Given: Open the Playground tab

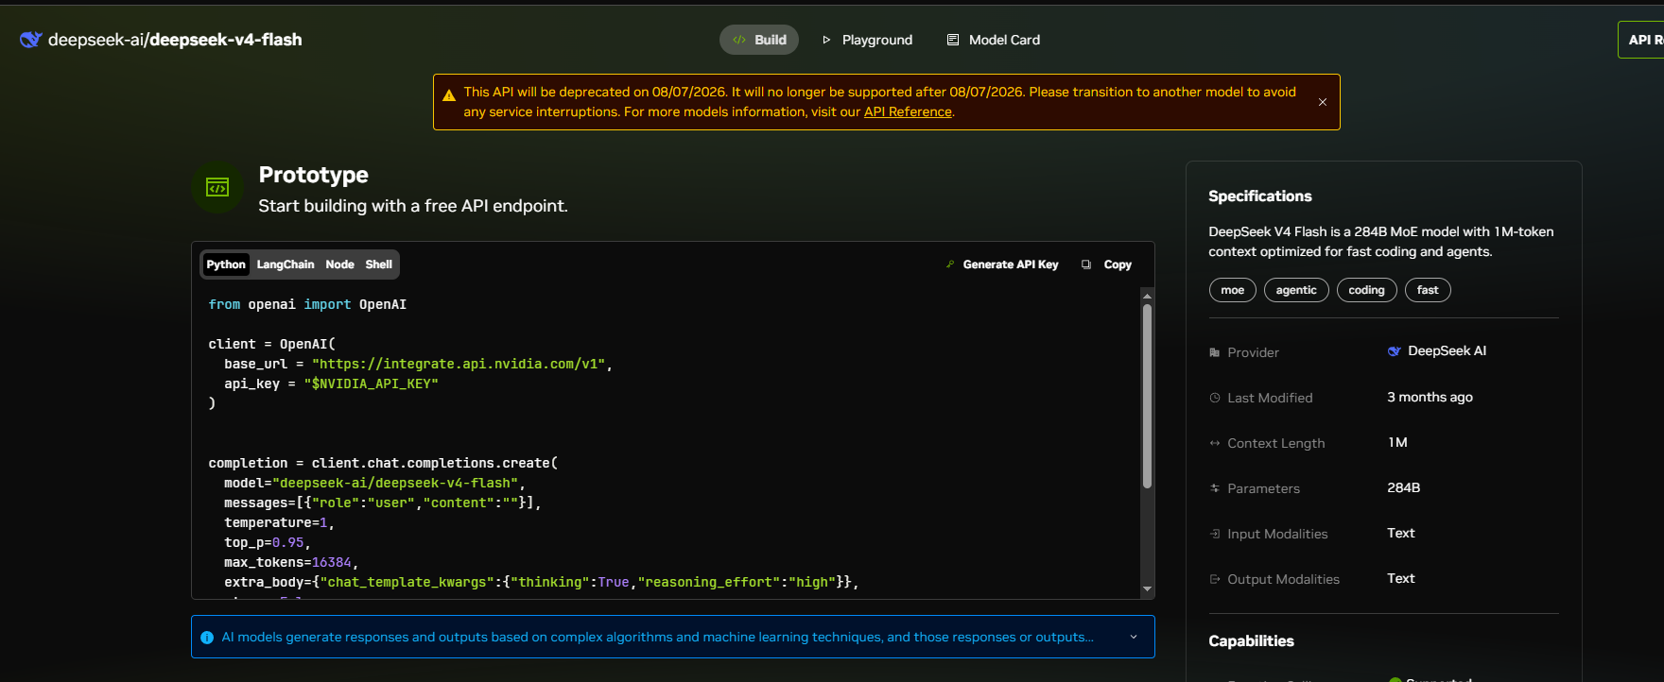Looking at the screenshot, I should [867, 40].
